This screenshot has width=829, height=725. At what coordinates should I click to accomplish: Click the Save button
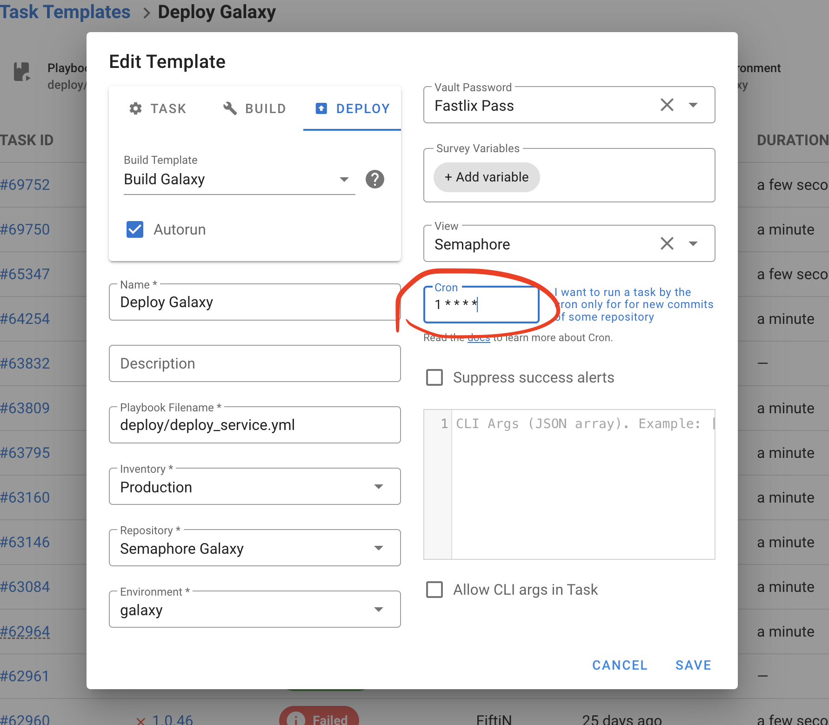(x=693, y=665)
